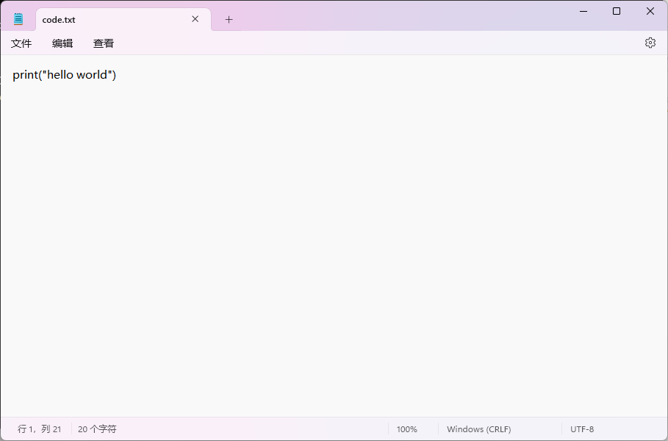The width and height of the screenshot is (668, 441).
Task: Click the Notepad app icon in title bar
Action: (18, 19)
